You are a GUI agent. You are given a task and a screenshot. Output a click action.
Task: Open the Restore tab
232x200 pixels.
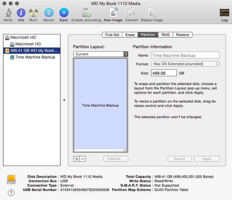(183, 35)
